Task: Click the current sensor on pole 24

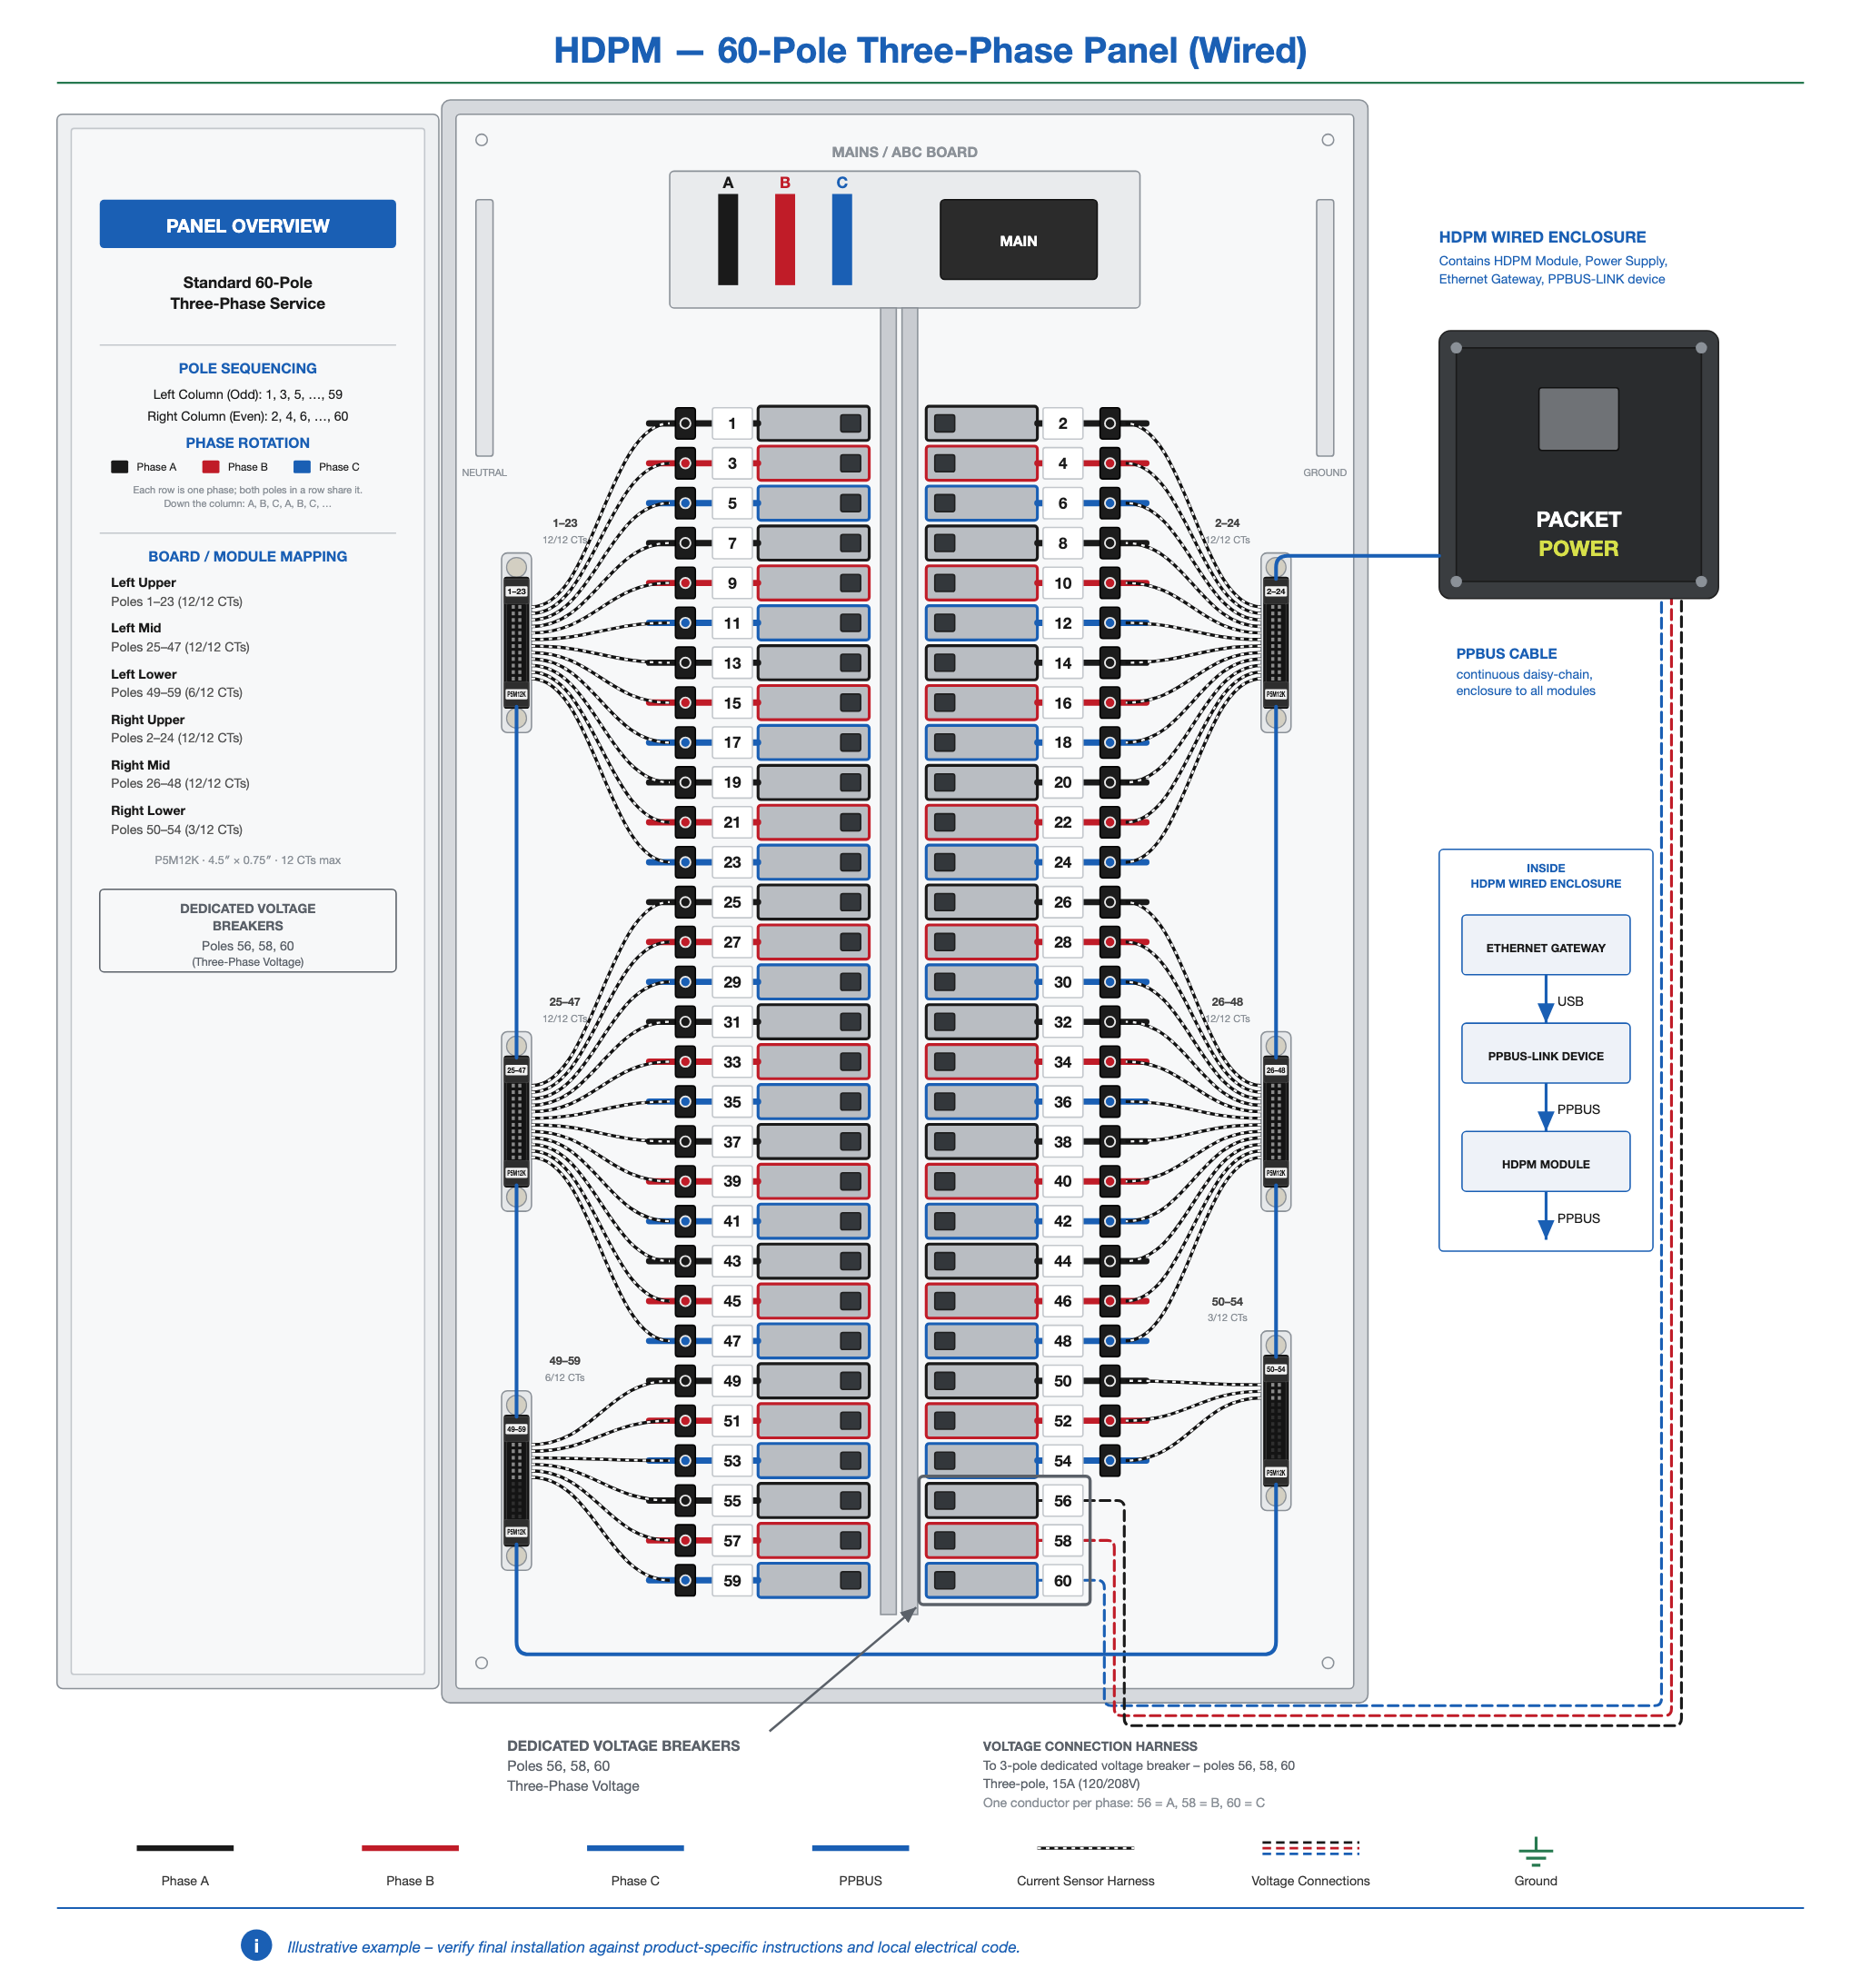Action: tap(1109, 862)
